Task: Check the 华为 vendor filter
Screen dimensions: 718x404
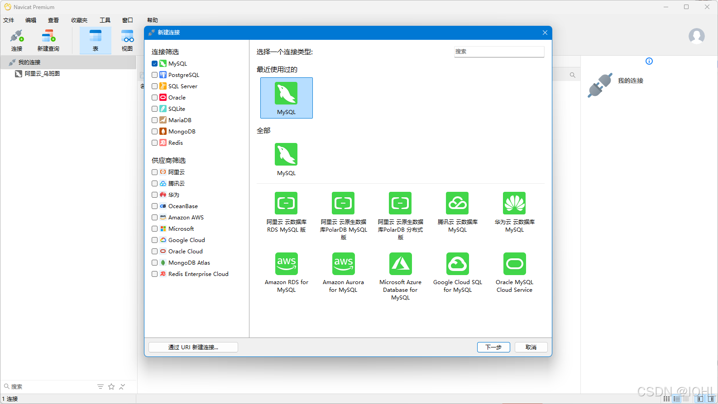Action: coord(155,195)
